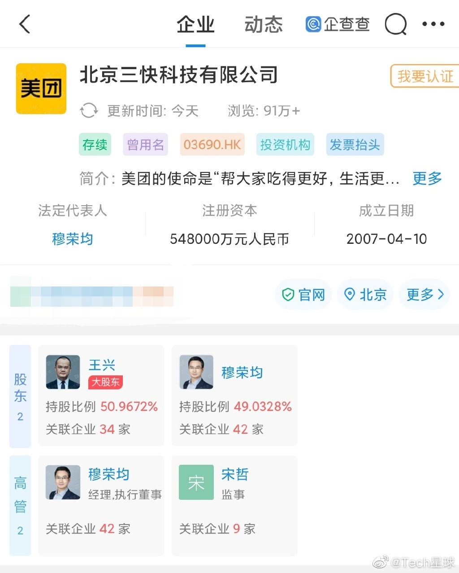Expand the 更多 chevron chip
The image size is (459, 573).
(424, 295)
